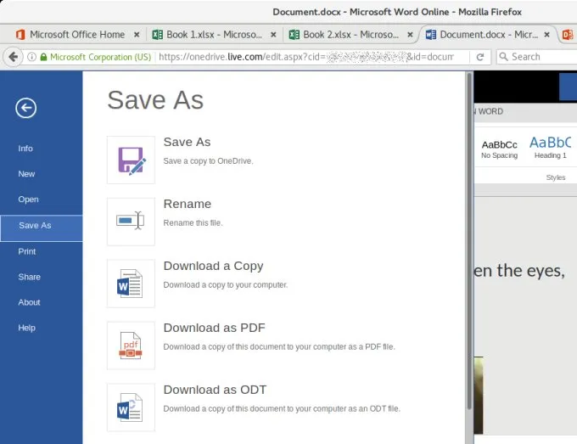The height and width of the screenshot is (444, 577).
Task: Select New in the left sidebar
Action: [x=26, y=174]
